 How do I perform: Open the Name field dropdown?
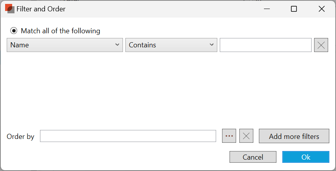pyautogui.click(x=65, y=45)
